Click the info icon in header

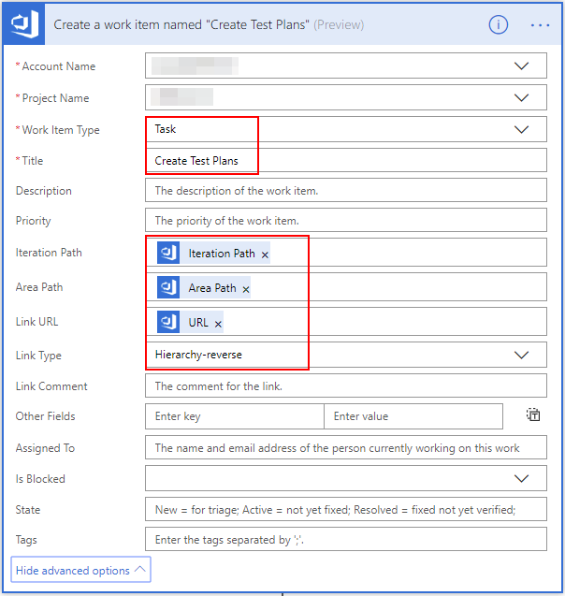[x=498, y=24]
